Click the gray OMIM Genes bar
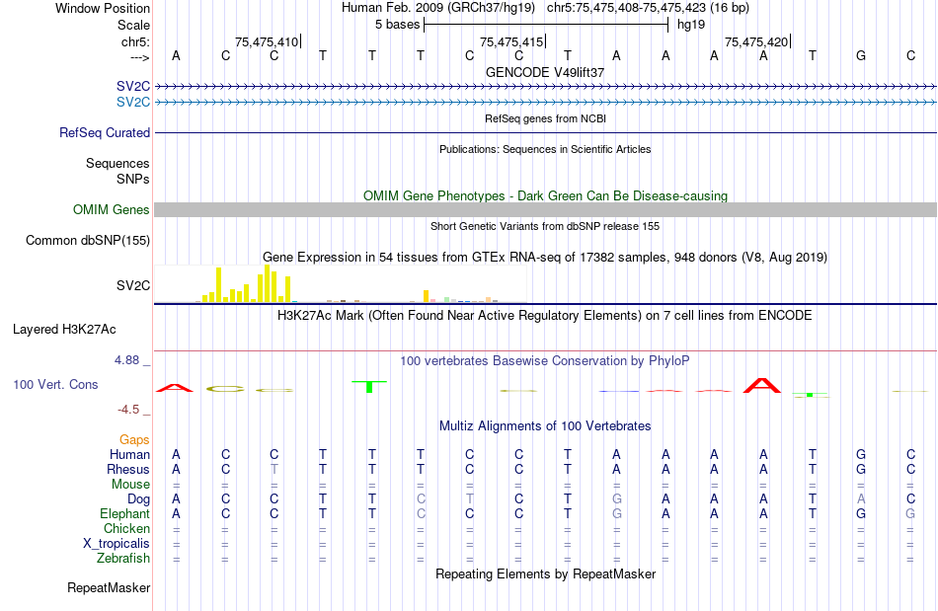 tap(545, 210)
